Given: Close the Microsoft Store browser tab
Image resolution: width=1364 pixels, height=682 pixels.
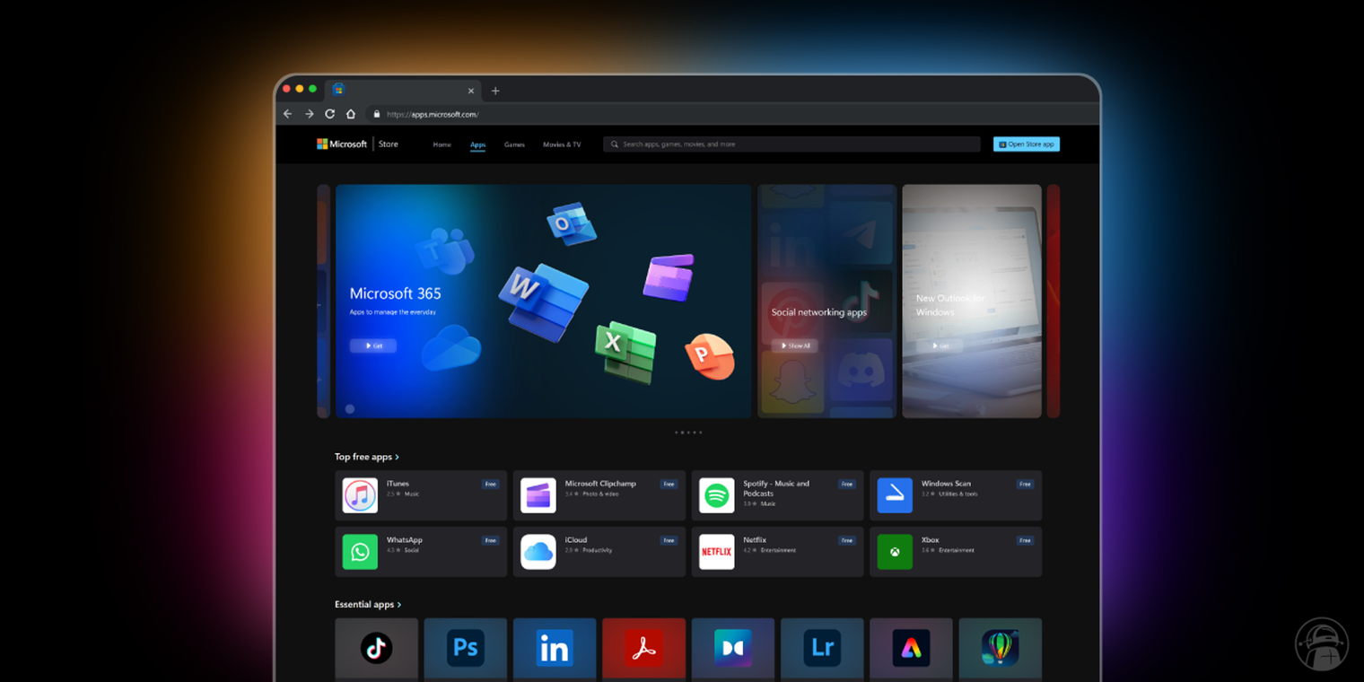Looking at the screenshot, I should [x=471, y=91].
